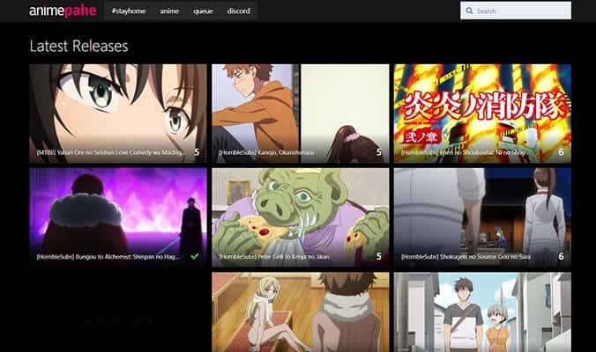The width and height of the screenshot is (596, 352).
Task: Open the #stayhome nav item
Action: (129, 11)
